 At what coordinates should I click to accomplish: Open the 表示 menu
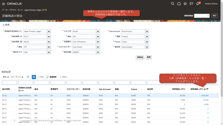pyautogui.click(x=6, y=77)
